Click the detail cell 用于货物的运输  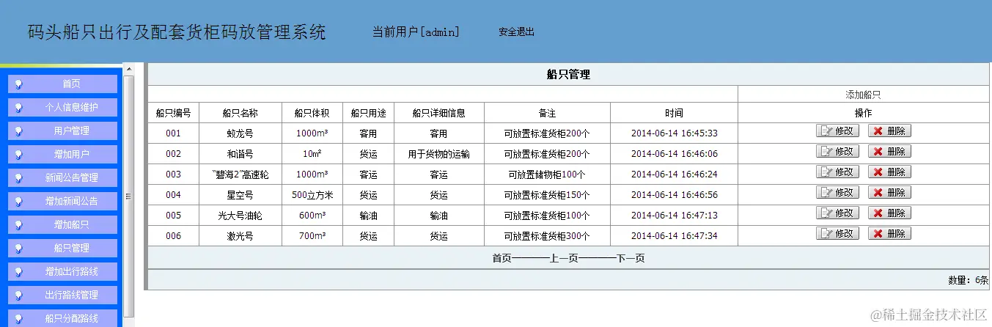[438, 154]
